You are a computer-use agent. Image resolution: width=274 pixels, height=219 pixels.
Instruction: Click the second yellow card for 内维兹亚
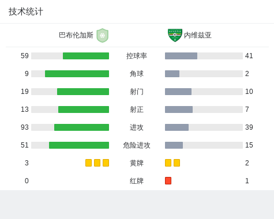177,163
